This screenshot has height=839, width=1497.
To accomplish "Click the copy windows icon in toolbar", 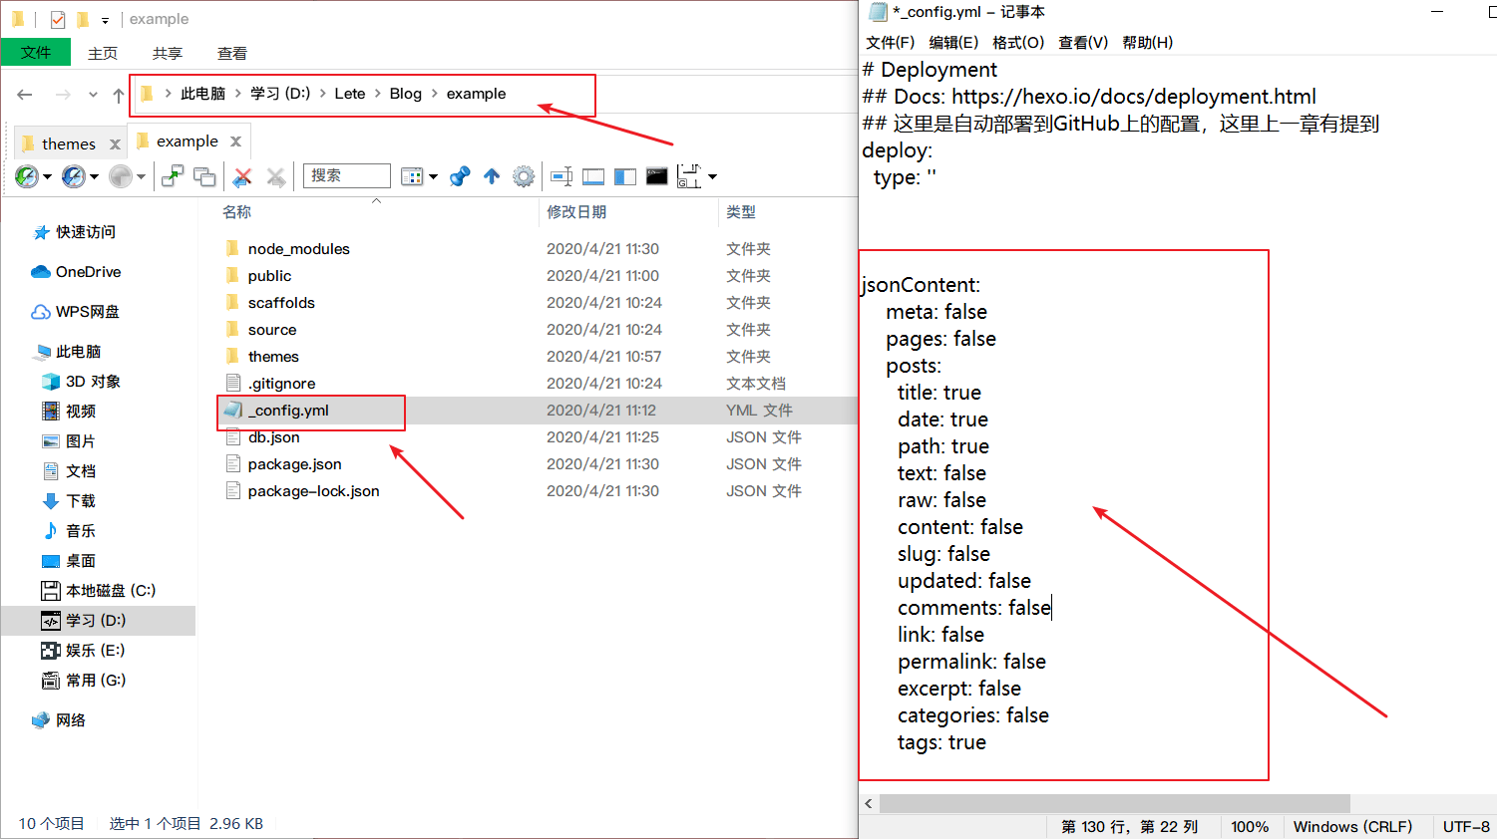I will tap(204, 176).
